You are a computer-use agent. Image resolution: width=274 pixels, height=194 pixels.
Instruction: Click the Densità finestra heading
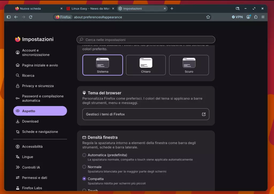coord(102,137)
